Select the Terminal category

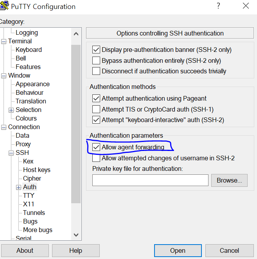(20, 41)
